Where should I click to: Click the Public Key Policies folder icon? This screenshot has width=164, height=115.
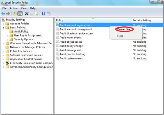tap(7, 51)
